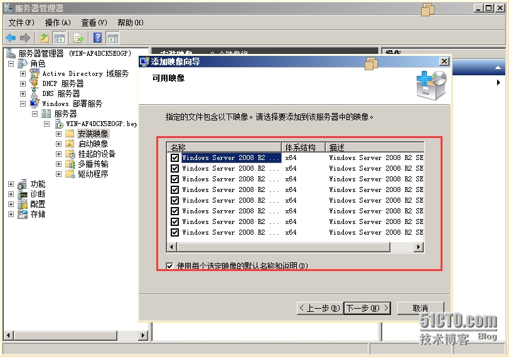
Task: Uncheck the second Windows Server 2008 R2 image
Action: click(174, 168)
